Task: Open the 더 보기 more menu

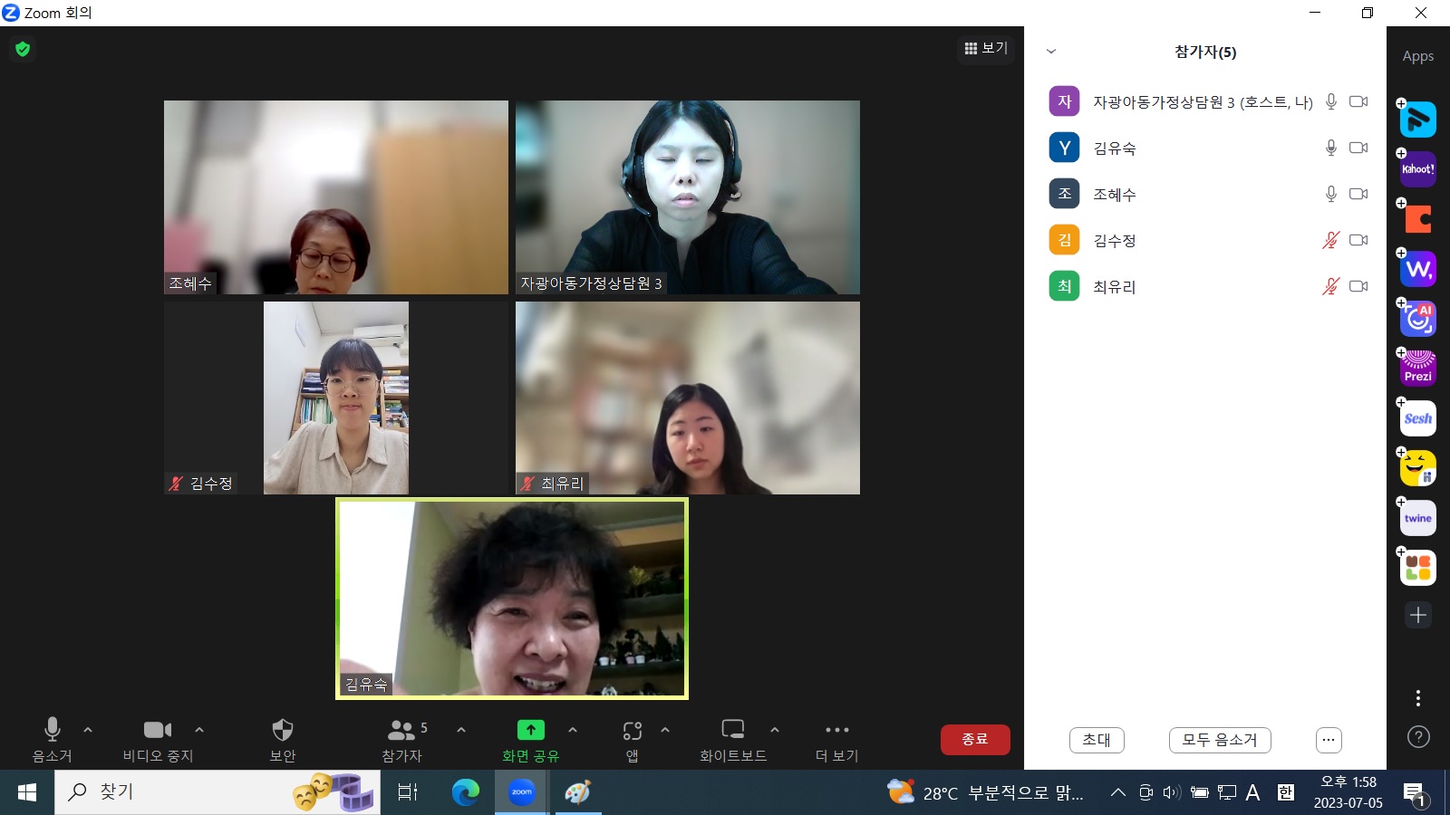Action: 836,739
